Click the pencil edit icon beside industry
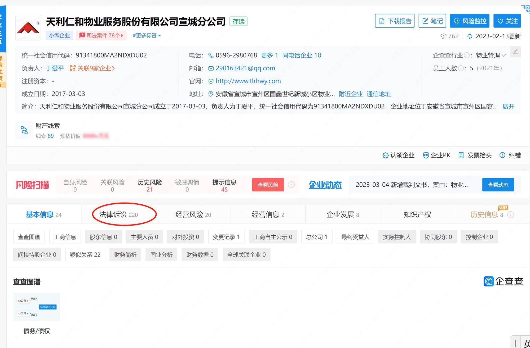This screenshot has width=530, height=348. coord(515,52)
